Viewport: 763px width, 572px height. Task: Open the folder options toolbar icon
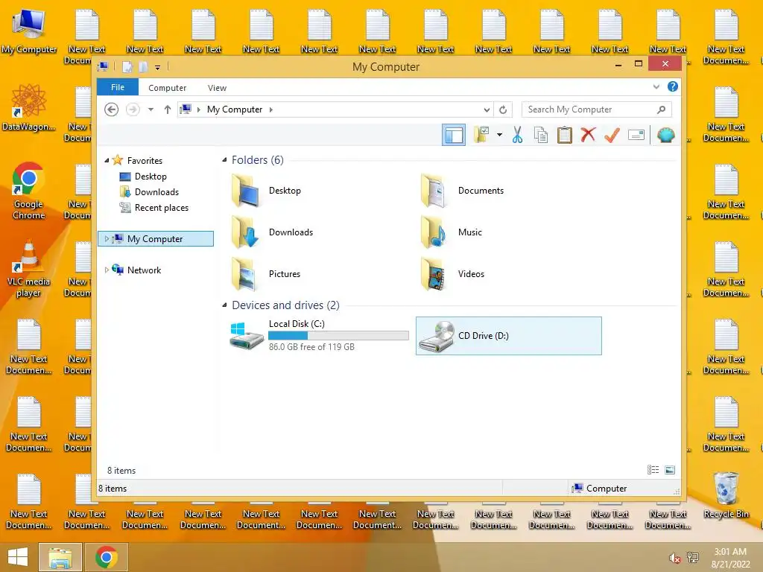tap(481, 135)
